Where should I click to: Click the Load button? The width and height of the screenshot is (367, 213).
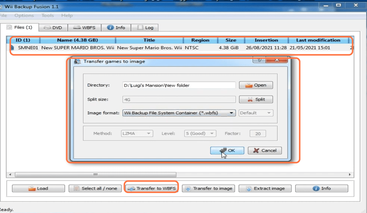(38, 189)
